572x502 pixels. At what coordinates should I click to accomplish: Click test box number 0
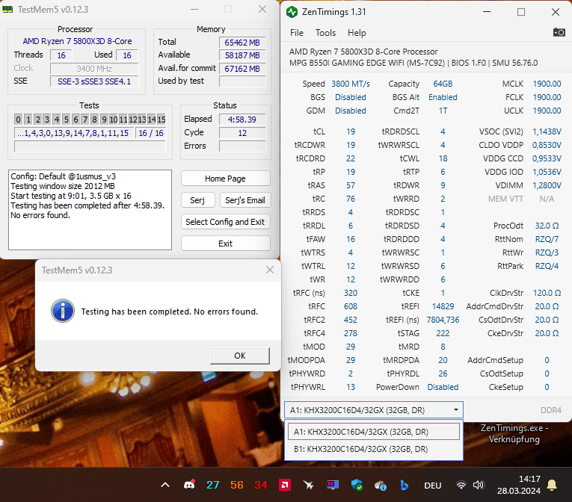18,120
